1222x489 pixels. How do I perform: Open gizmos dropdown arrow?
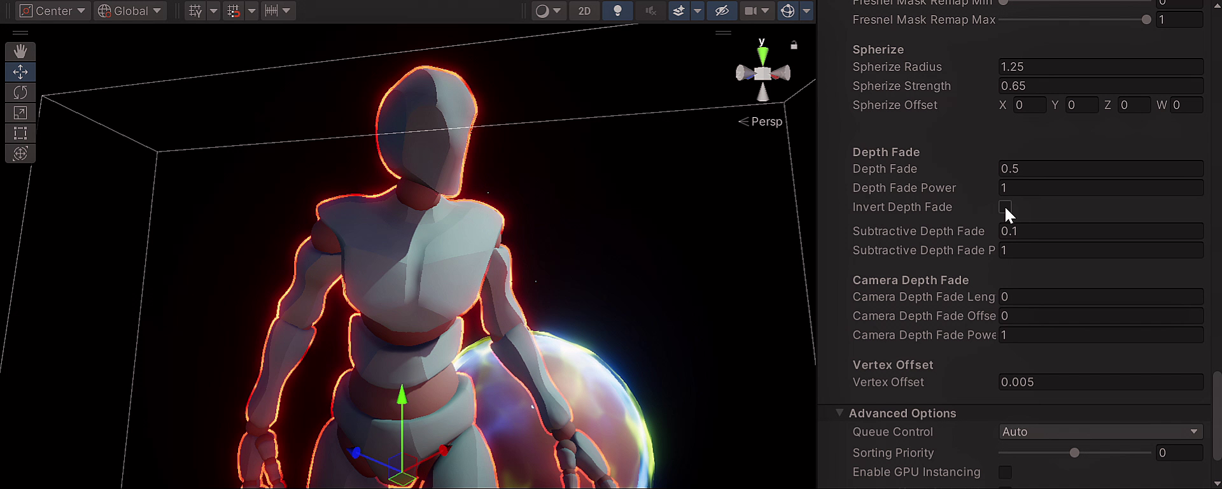(x=806, y=11)
